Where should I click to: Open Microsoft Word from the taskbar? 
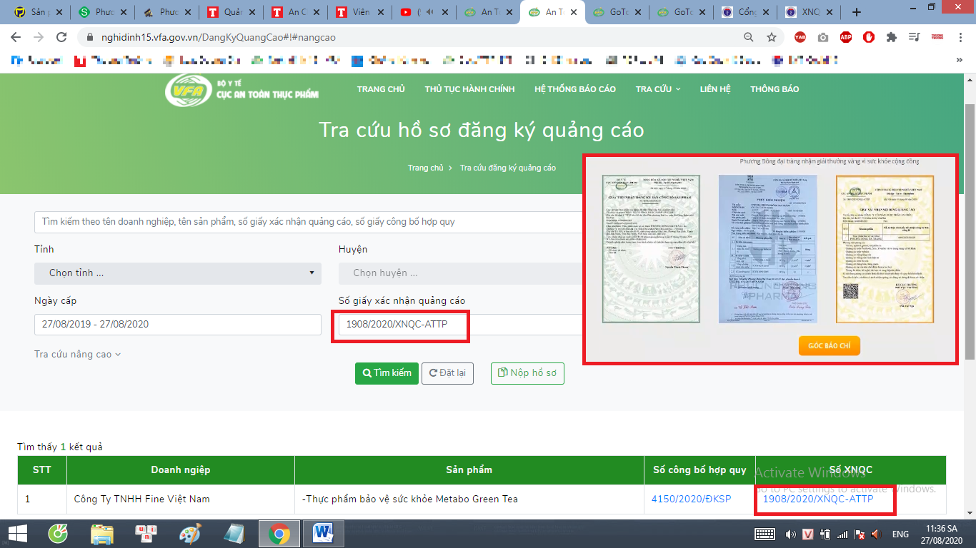(323, 534)
